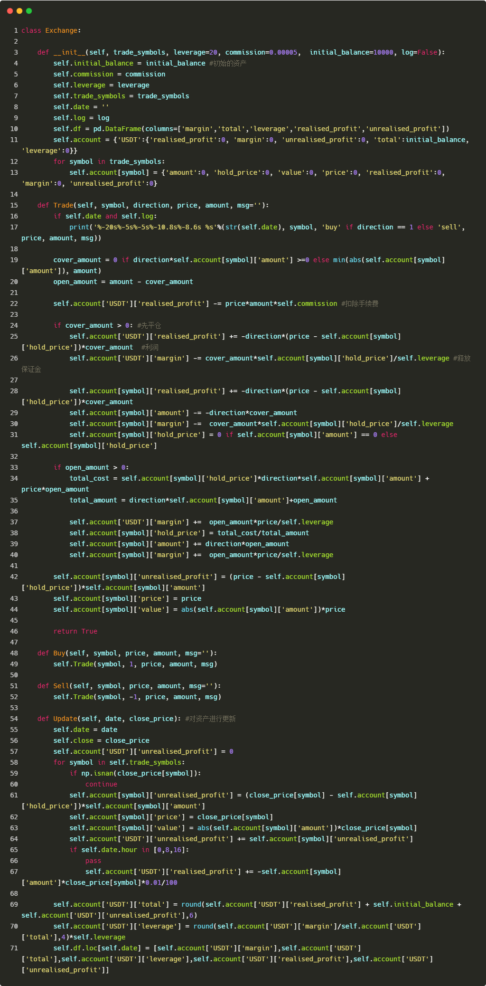Click 'if self.date.hour in [0,8,16]:' line
The image size is (486, 986).
click(x=129, y=850)
